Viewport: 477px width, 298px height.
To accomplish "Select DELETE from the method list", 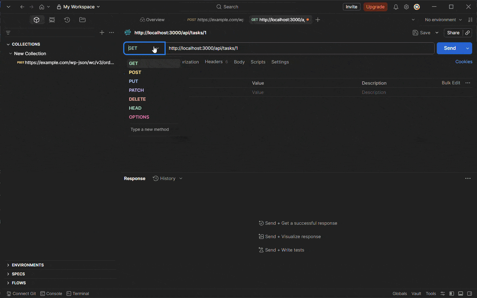I will [137, 99].
